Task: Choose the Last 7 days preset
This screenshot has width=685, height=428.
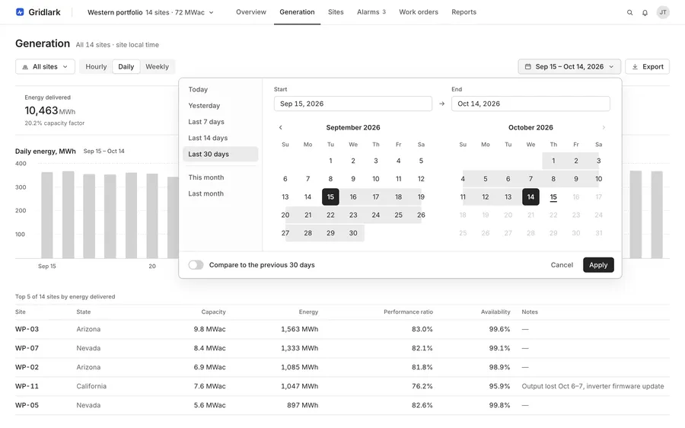Action: click(x=220, y=122)
